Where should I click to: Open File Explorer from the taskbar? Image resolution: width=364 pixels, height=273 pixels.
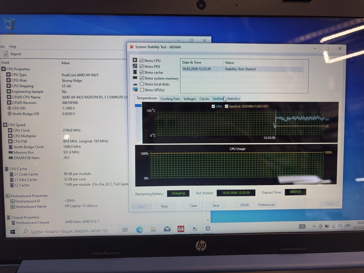tap(153, 229)
